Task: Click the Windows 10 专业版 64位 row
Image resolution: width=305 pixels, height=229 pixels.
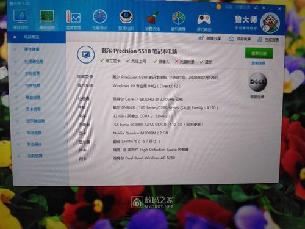Action: [146, 86]
